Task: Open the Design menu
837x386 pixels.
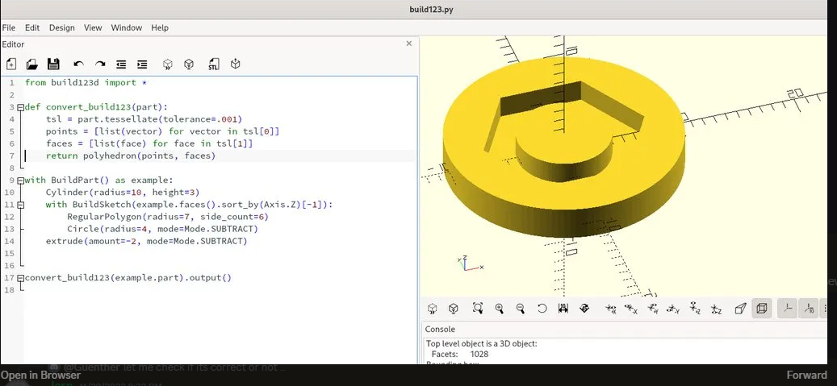Action: coord(61,27)
